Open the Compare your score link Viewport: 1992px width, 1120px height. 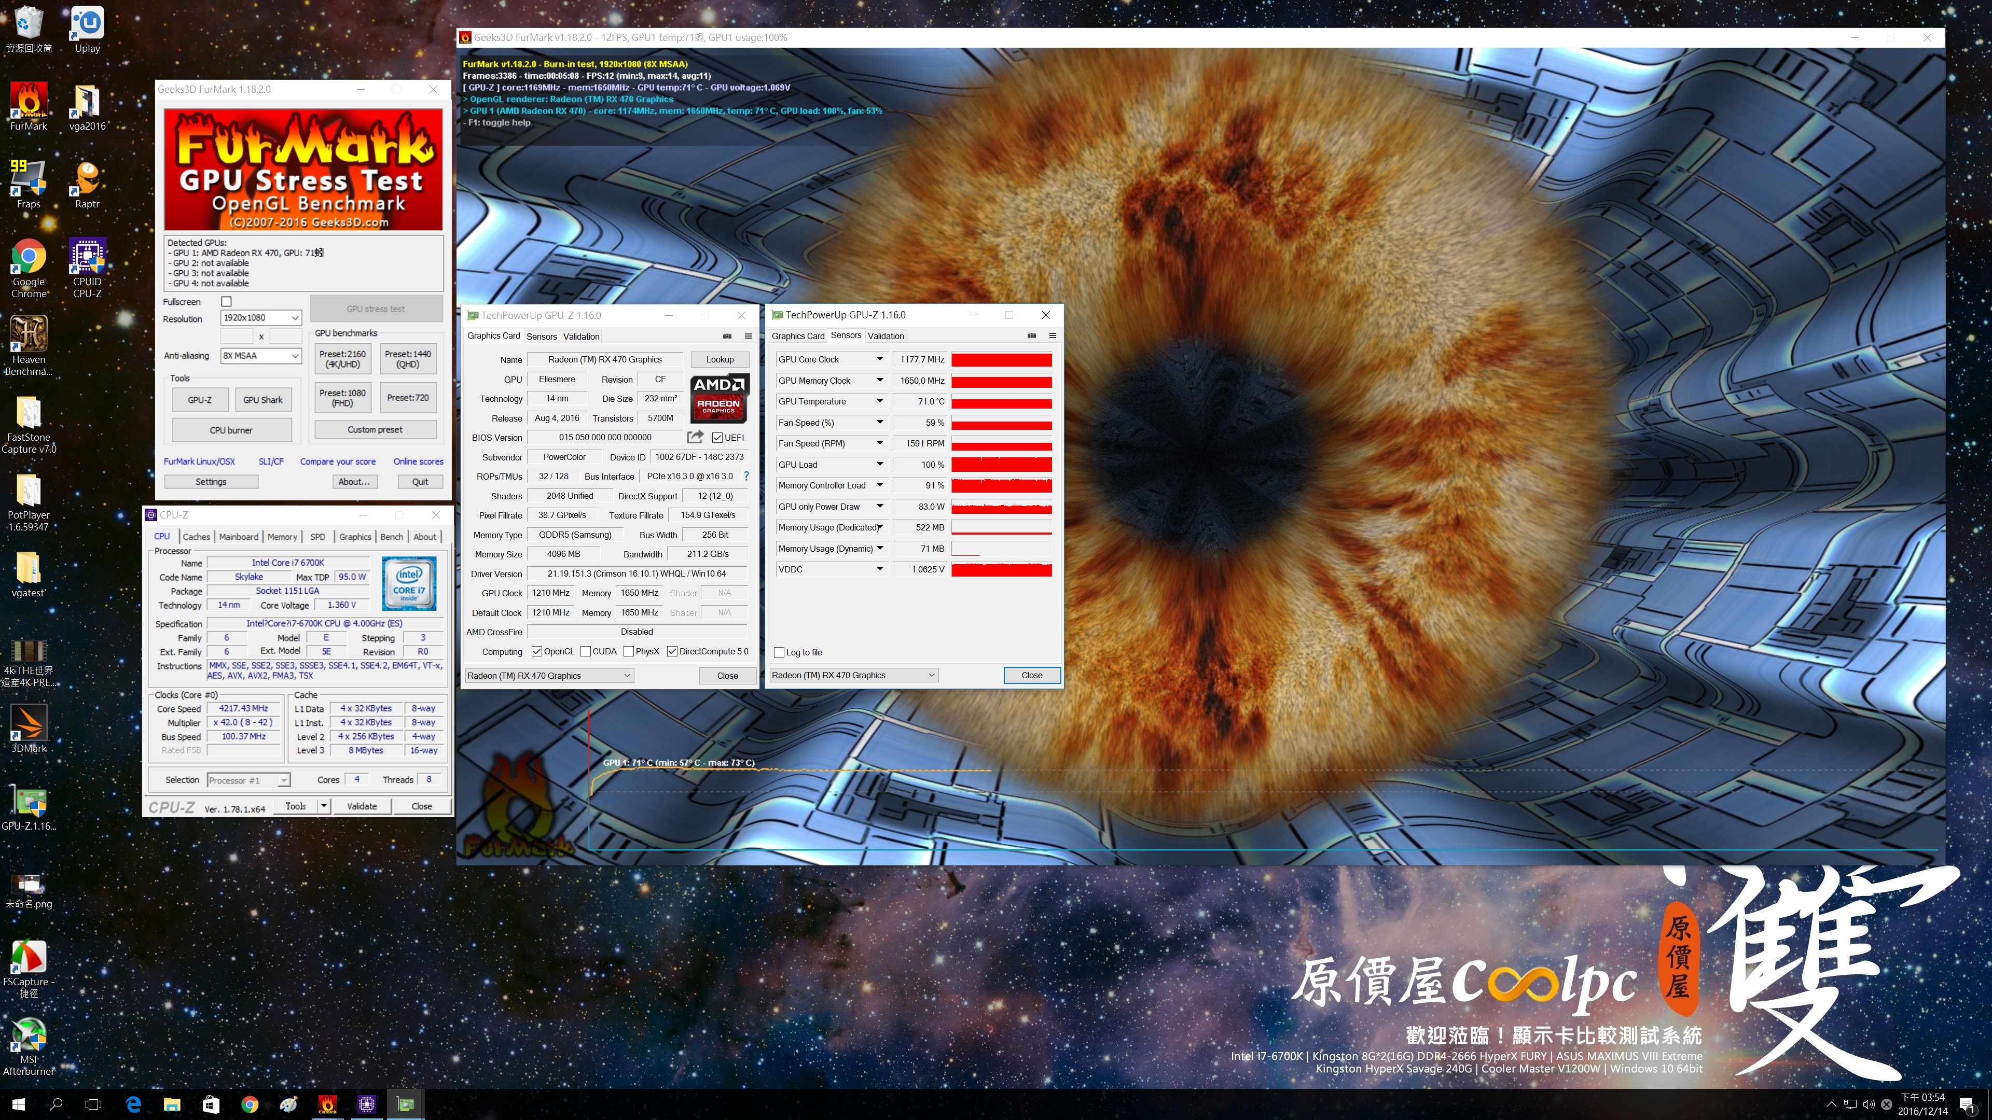point(338,461)
